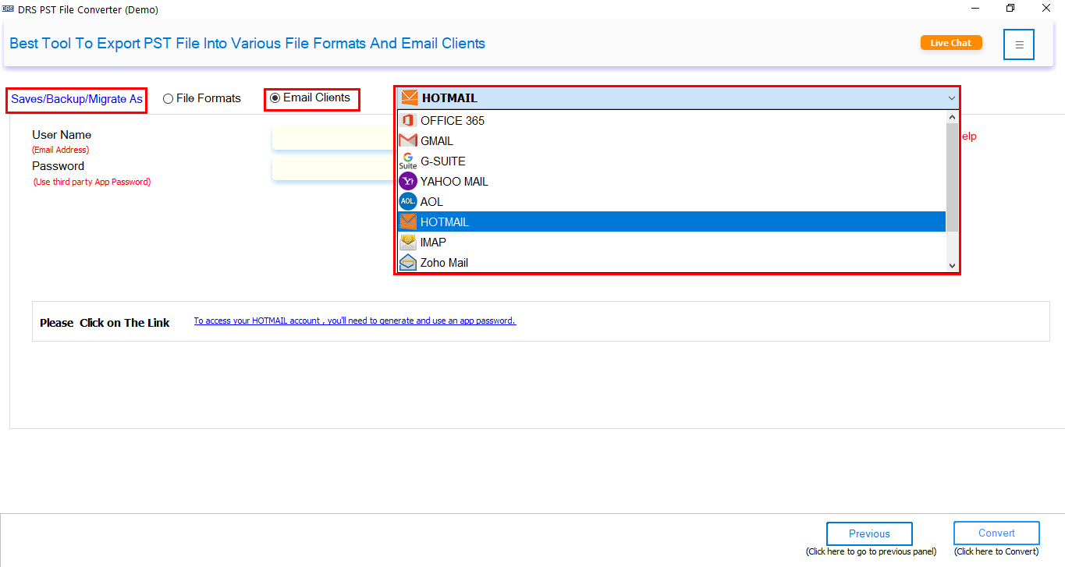Click the 'Saves/Backup/Migrate As' label
The height and width of the screenshot is (567, 1065).
pyautogui.click(x=76, y=100)
